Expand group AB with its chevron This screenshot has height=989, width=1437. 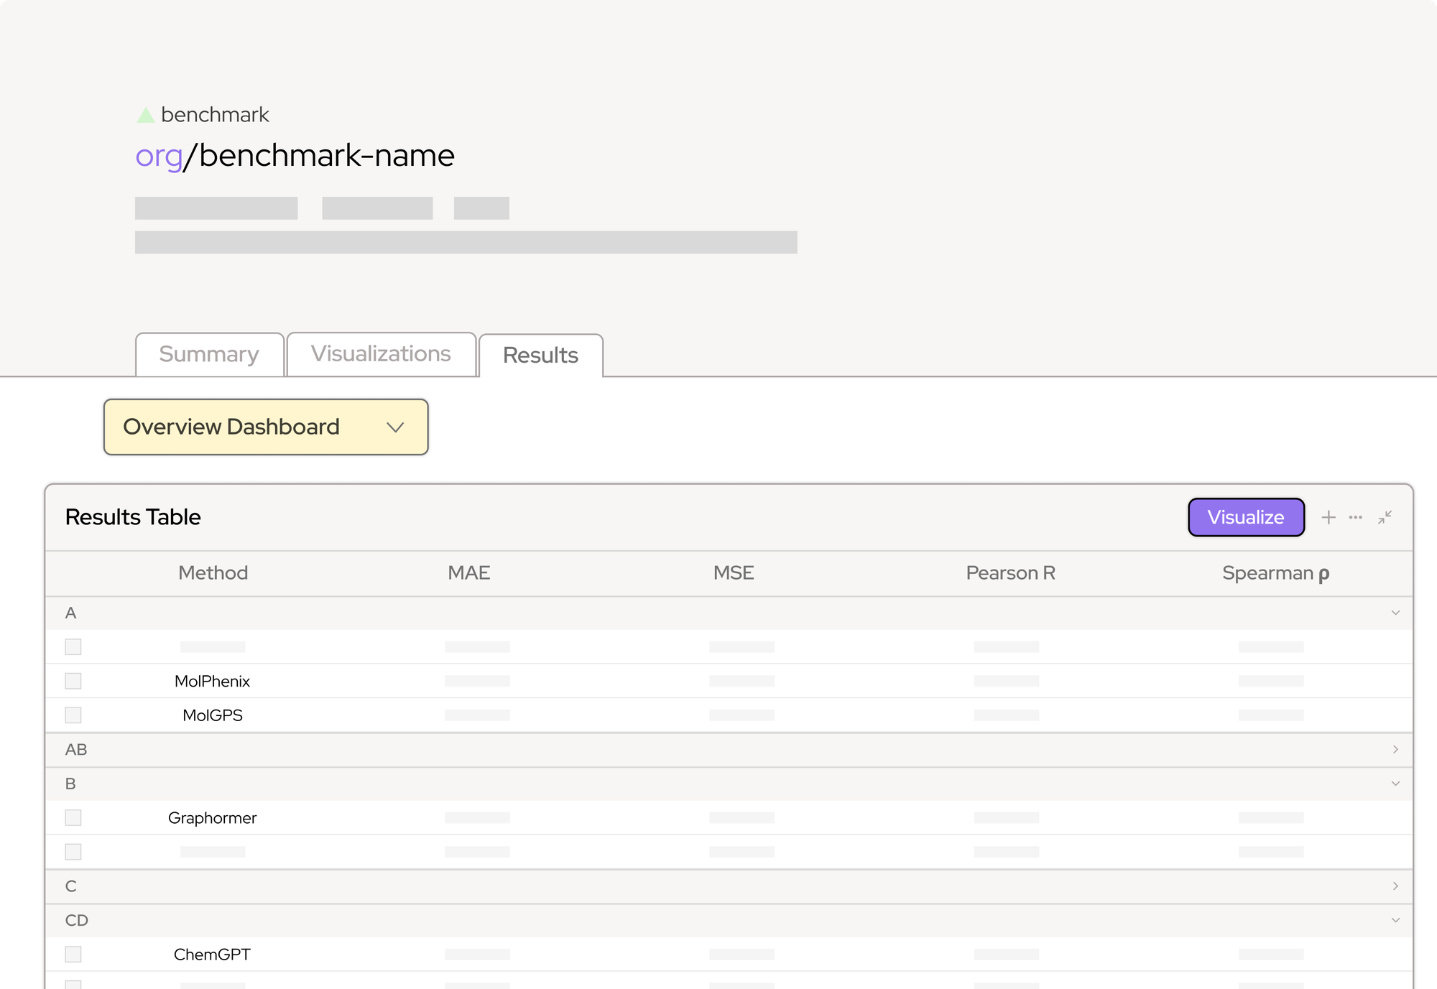point(1395,749)
